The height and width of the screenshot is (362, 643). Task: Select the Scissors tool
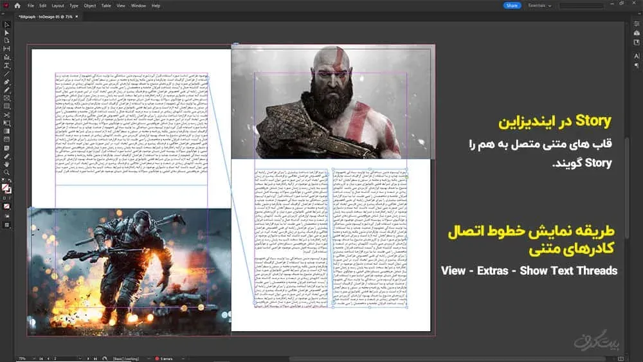point(6,115)
